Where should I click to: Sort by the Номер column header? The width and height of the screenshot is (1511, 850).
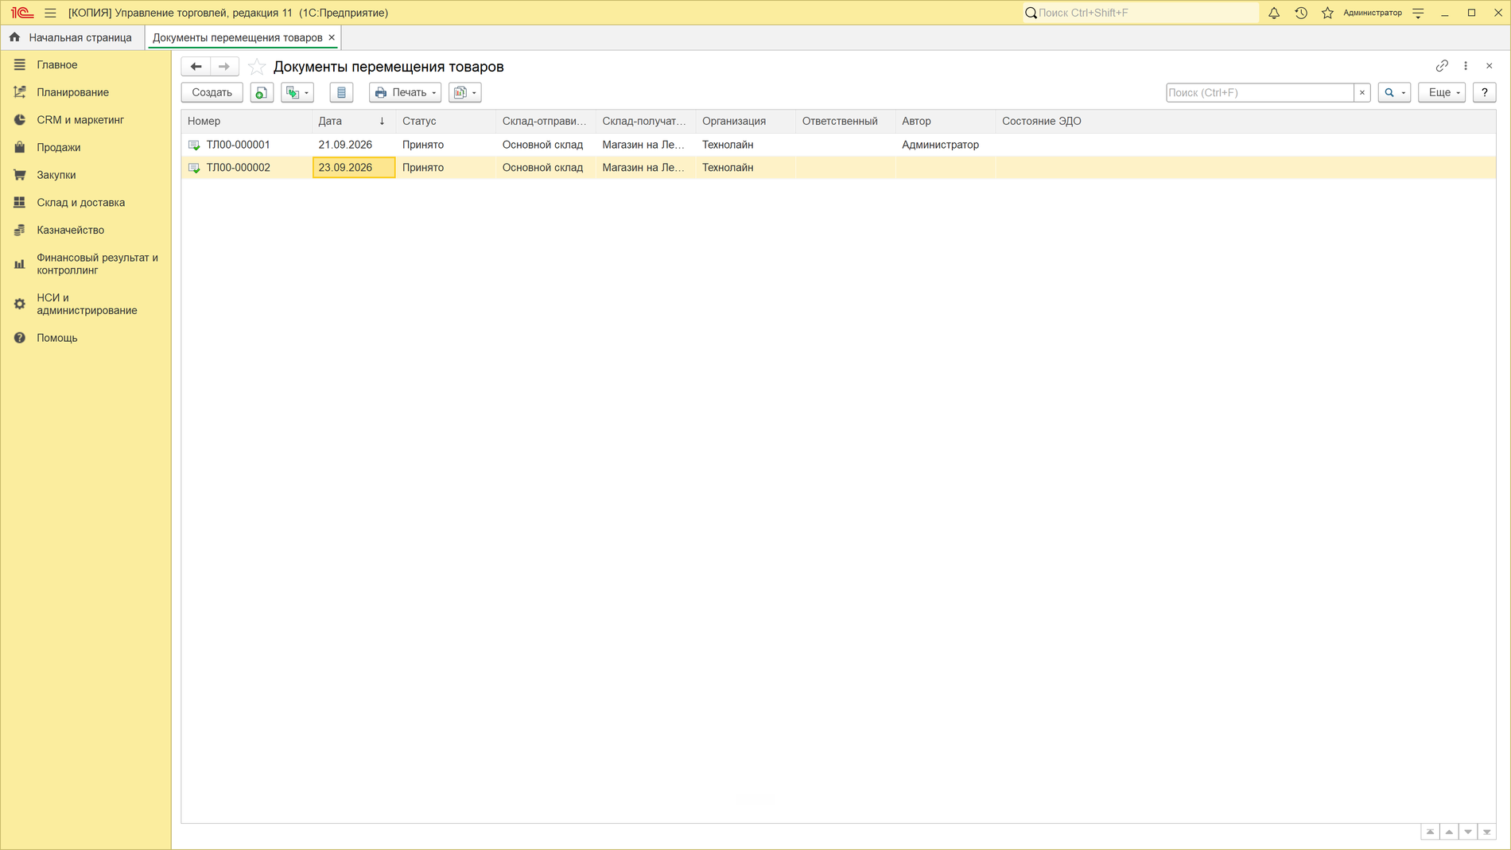pyautogui.click(x=247, y=121)
